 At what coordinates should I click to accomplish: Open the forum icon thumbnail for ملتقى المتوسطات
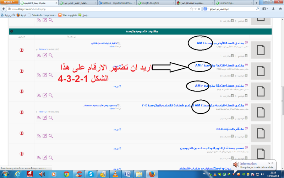tap(261, 133)
